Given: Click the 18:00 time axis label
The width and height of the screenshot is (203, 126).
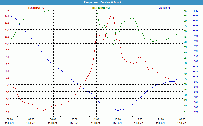Looking at the screenshot, I should [139, 119].
